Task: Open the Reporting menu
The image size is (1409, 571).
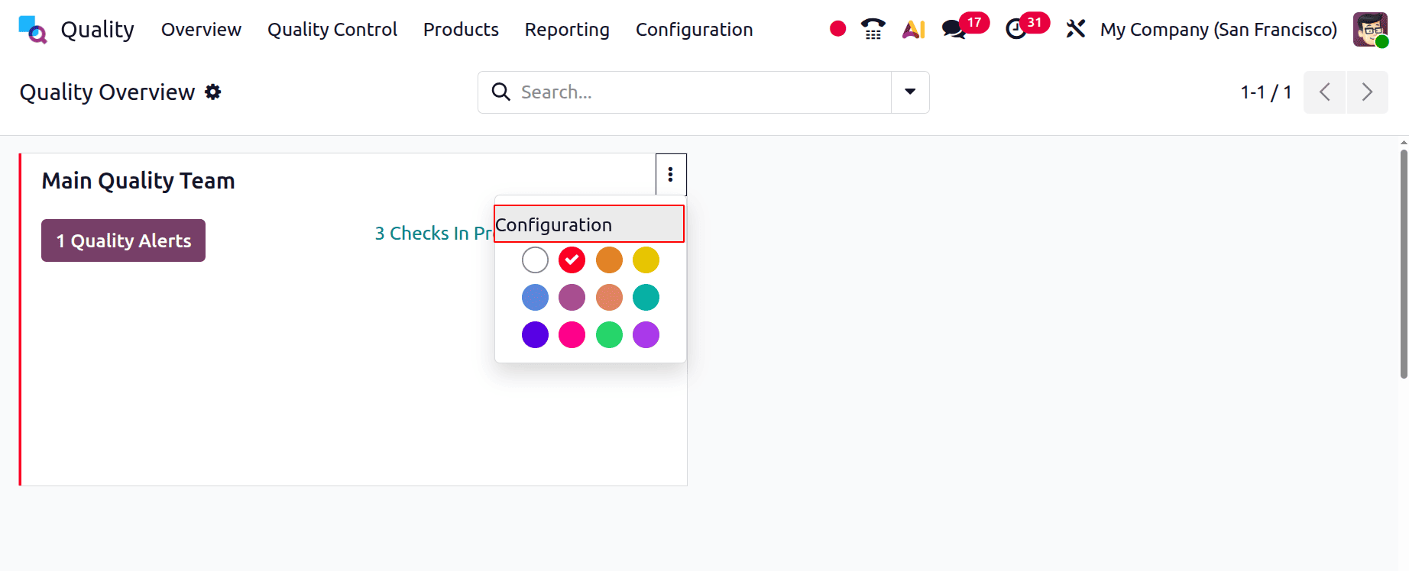Action: click(x=567, y=29)
